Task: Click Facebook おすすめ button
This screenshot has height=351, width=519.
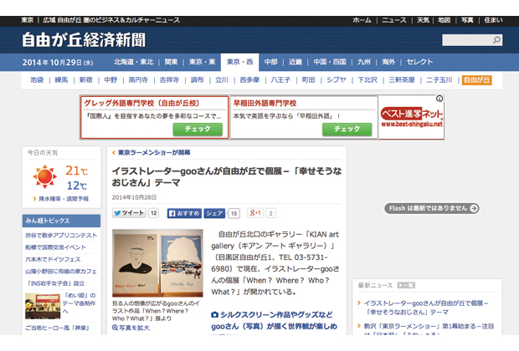Action: pyautogui.click(x=184, y=213)
